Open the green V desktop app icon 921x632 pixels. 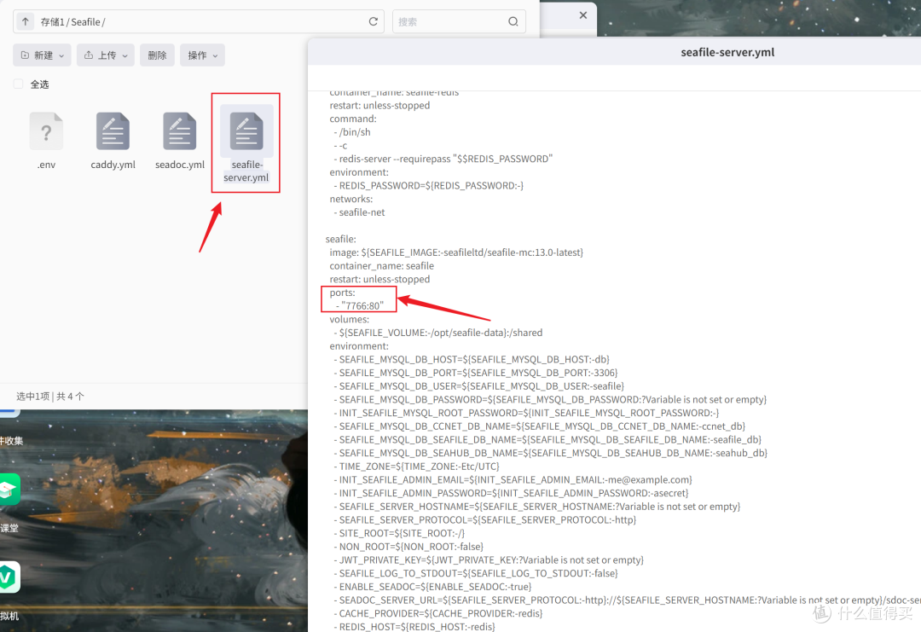(9, 577)
